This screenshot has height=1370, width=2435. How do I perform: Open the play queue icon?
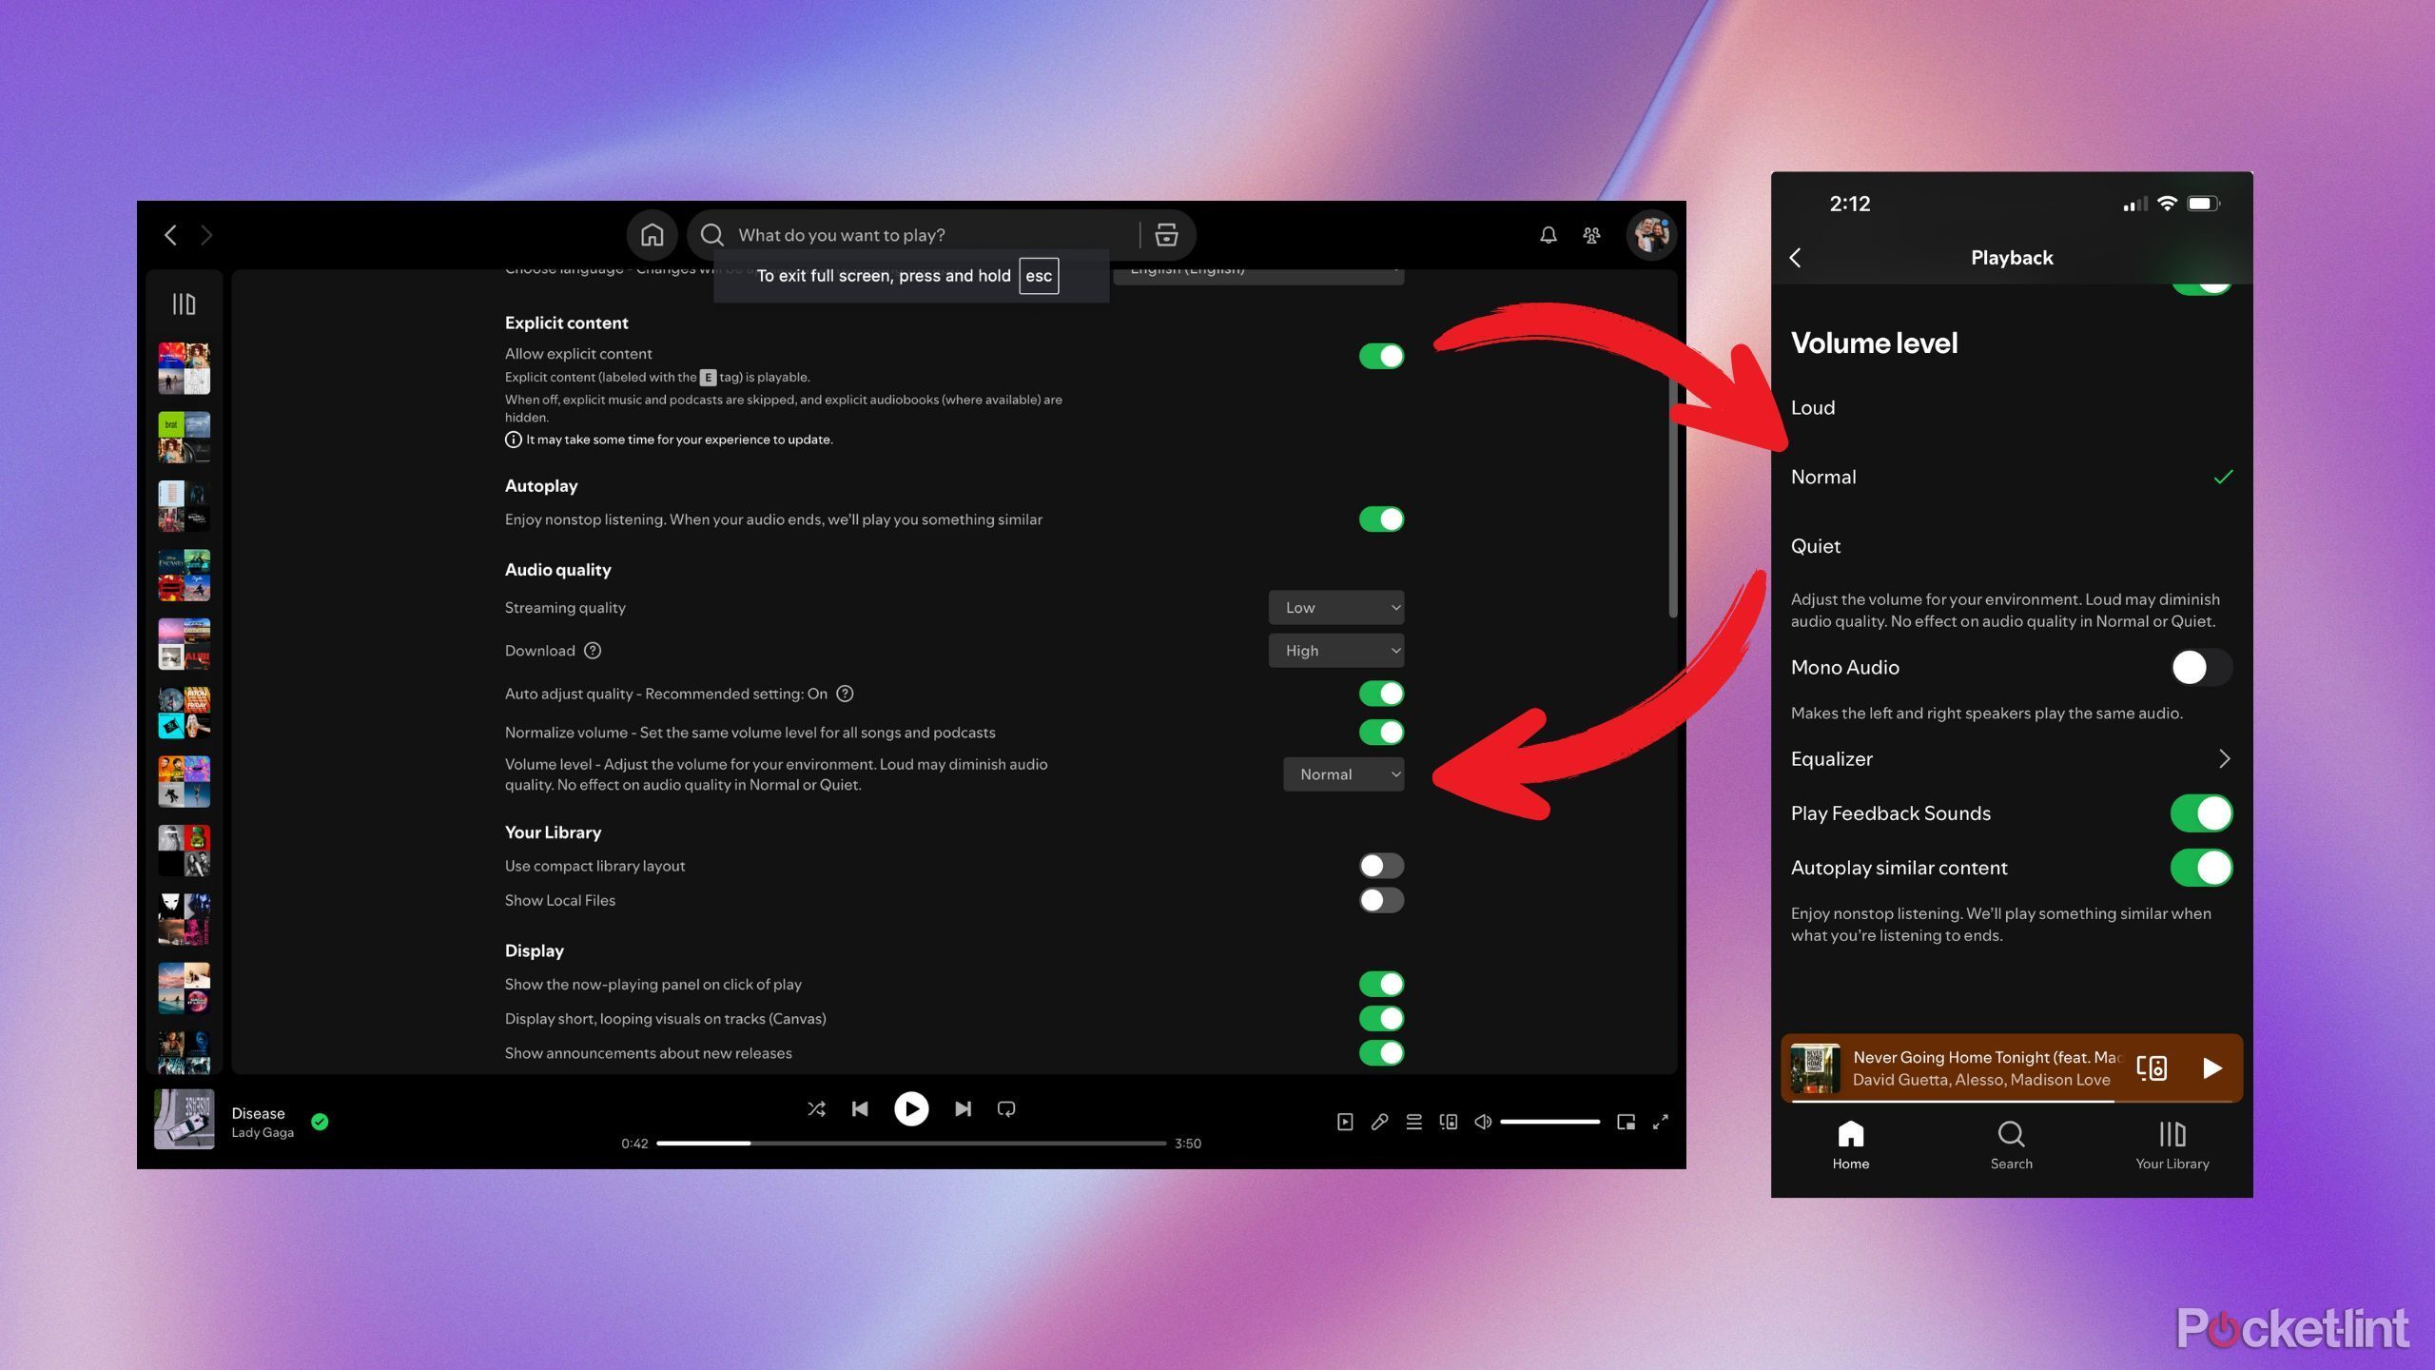1414,1122
